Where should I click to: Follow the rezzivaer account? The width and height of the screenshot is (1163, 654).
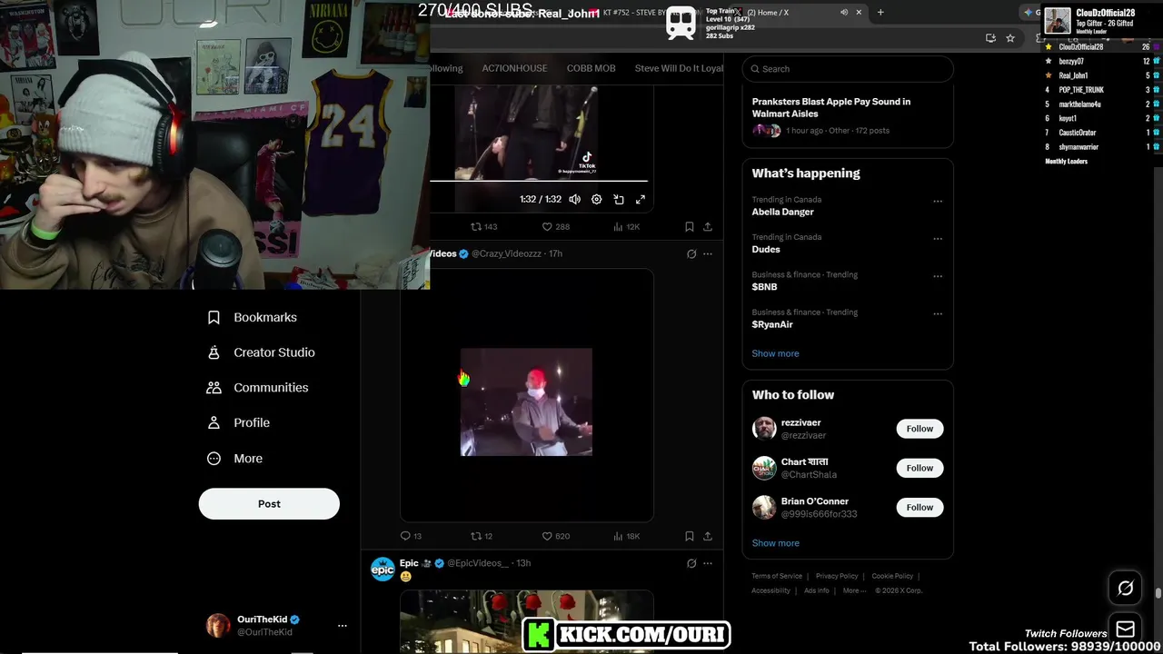(919, 429)
